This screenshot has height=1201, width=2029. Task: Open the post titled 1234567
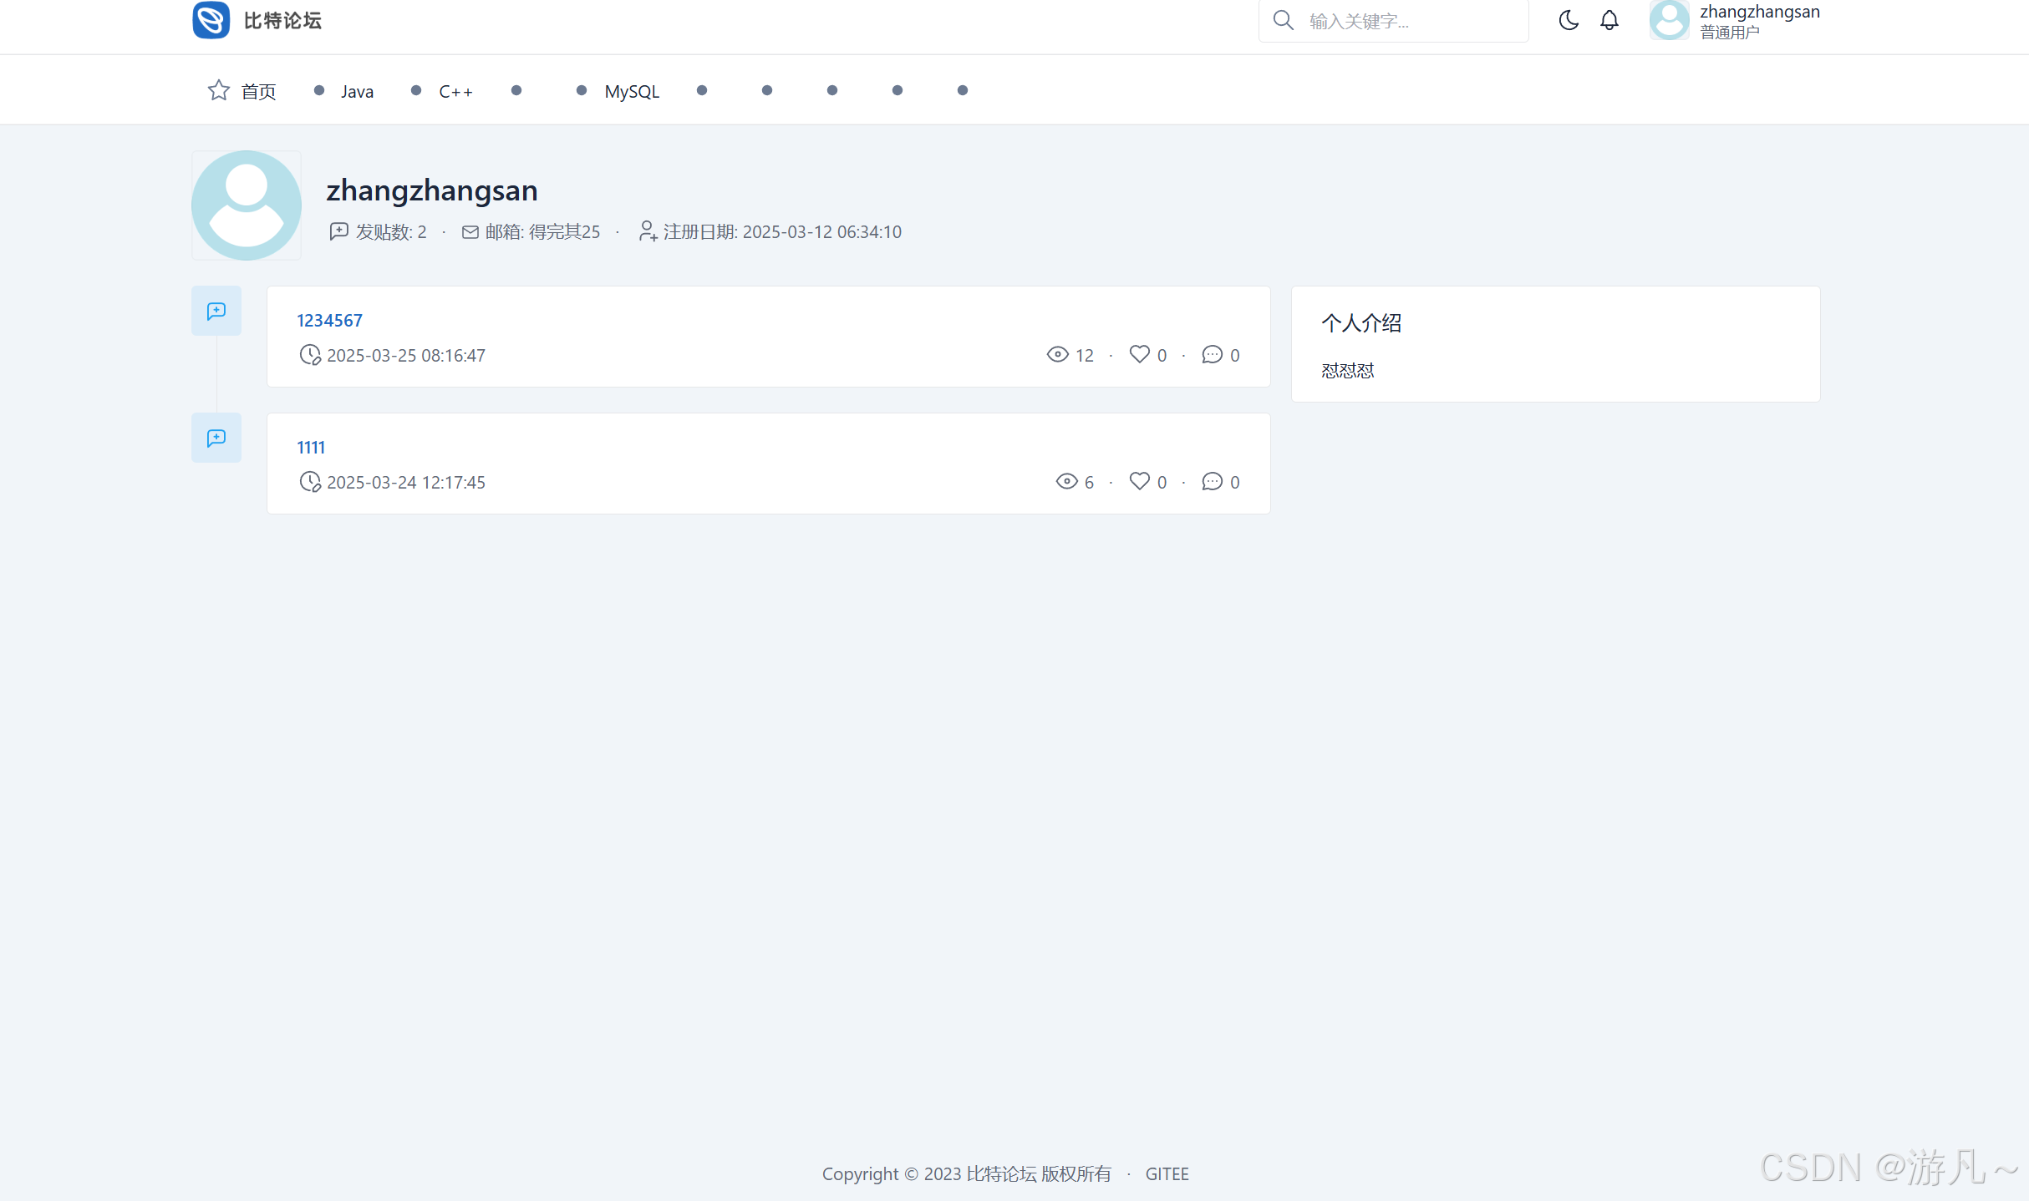click(329, 320)
